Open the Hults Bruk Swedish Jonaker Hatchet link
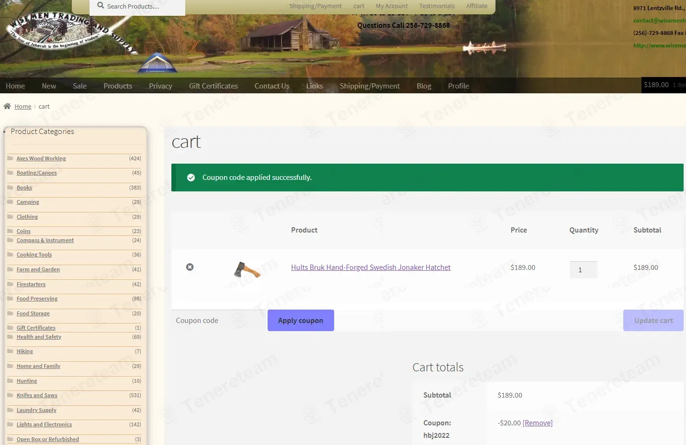This screenshot has width=686, height=445. (371, 267)
